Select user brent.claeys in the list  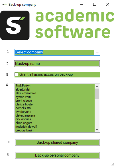coord(24,101)
